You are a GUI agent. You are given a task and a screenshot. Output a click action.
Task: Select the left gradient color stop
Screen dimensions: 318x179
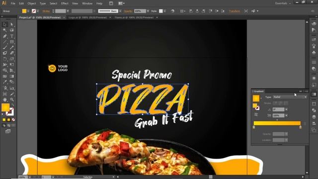[x=254, y=127]
